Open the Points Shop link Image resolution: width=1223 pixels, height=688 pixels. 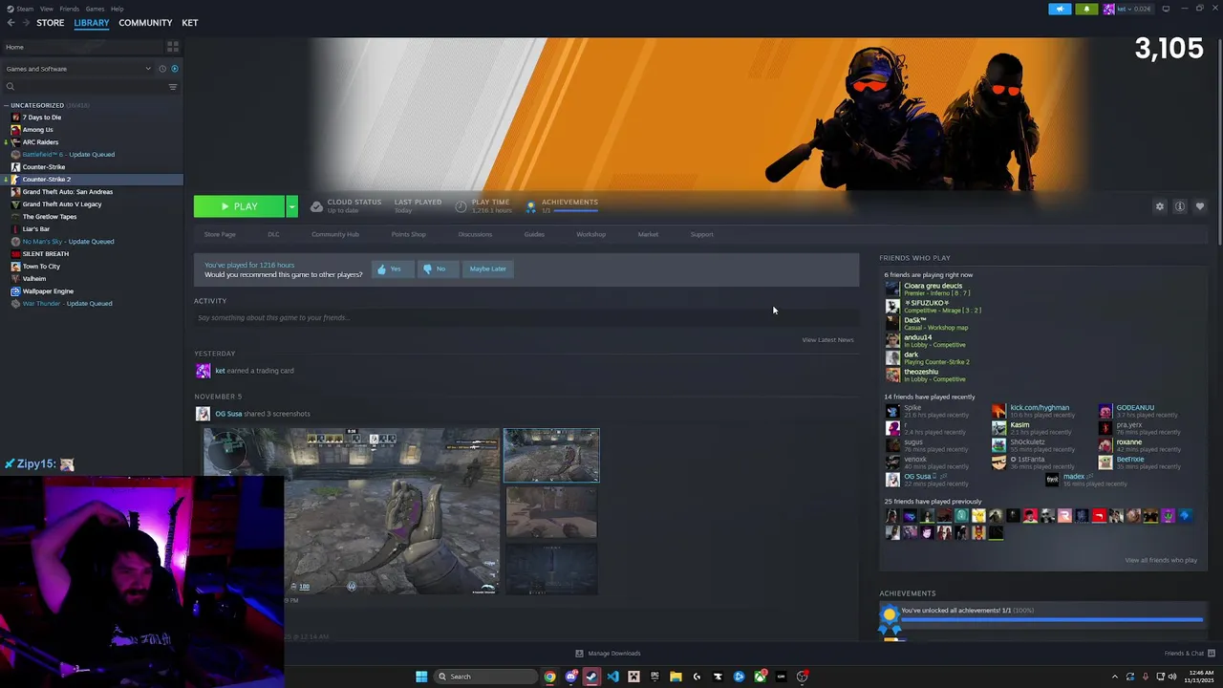(x=408, y=234)
